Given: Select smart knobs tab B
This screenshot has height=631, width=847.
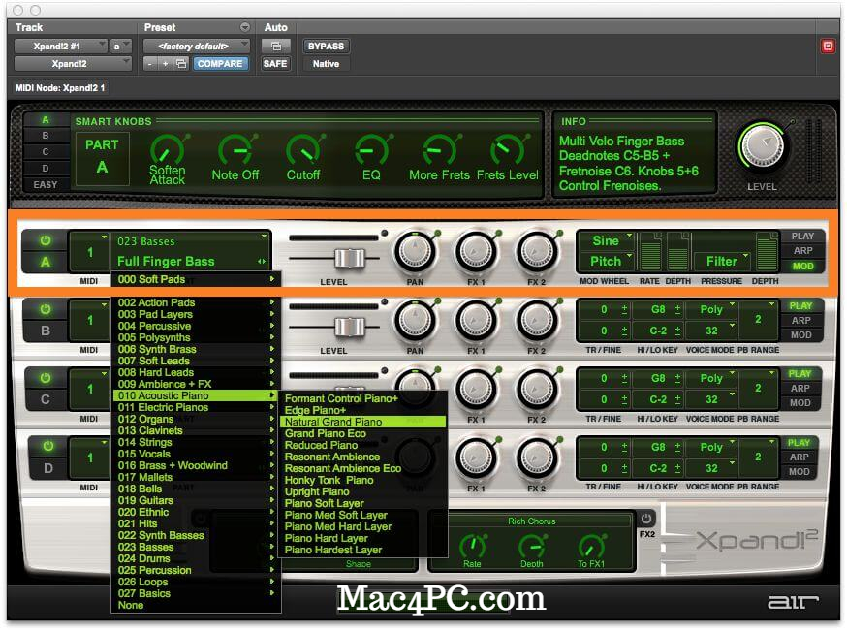Looking at the screenshot, I should click(x=46, y=136).
